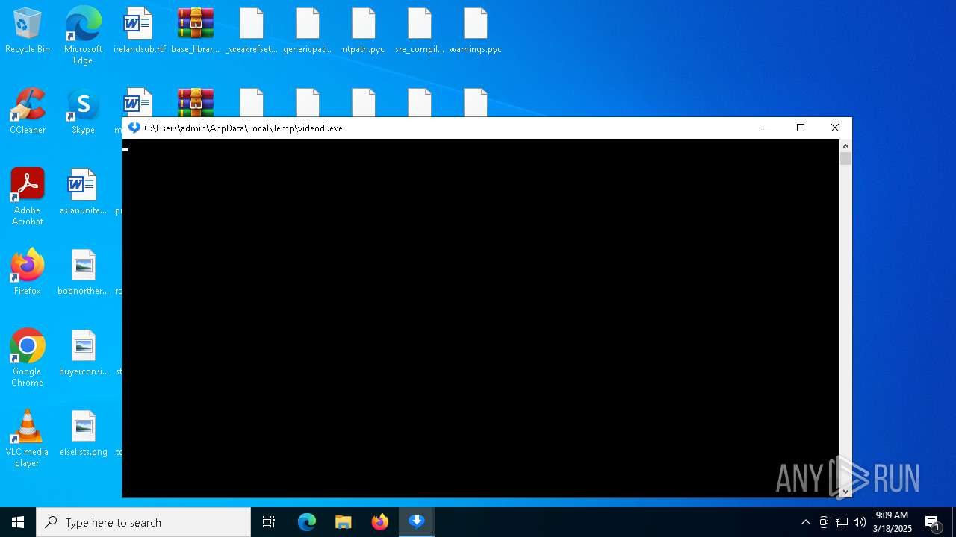Minimize the videodl.exe console window
Image resolution: width=956 pixels, height=537 pixels.
tap(767, 128)
